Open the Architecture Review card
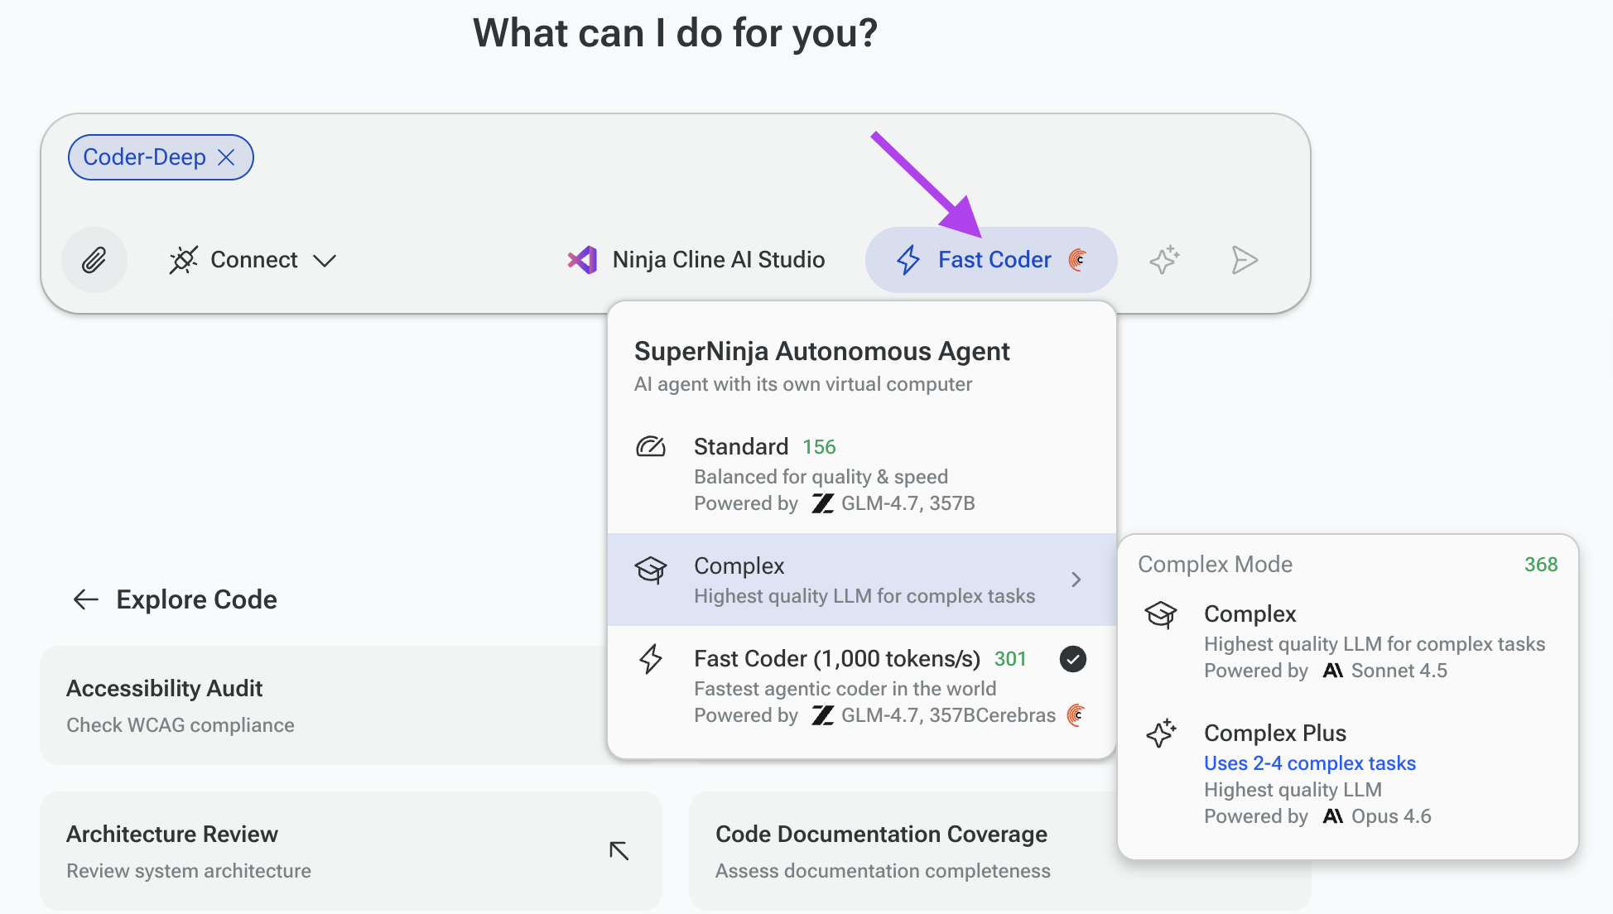The height and width of the screenshot is (914, 1613). [x=351, y=851]
